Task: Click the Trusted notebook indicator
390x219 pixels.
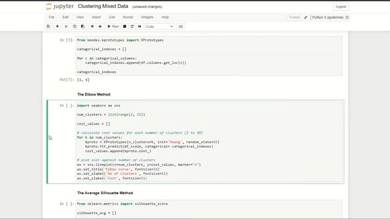Action: click(294, 18)
